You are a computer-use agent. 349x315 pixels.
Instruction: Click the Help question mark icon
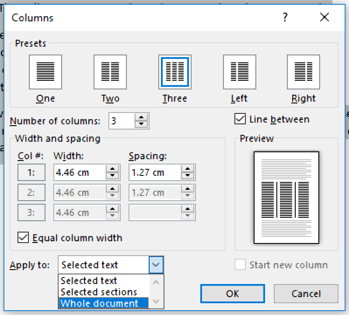285,17
